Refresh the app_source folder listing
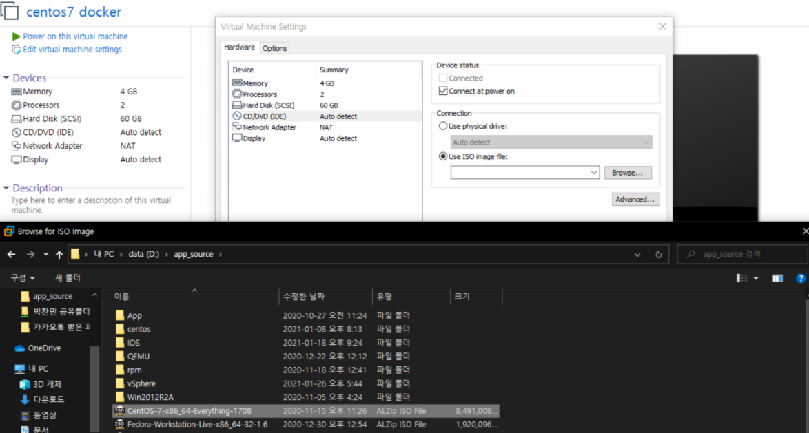809x433 pixels. click(658, 254)
